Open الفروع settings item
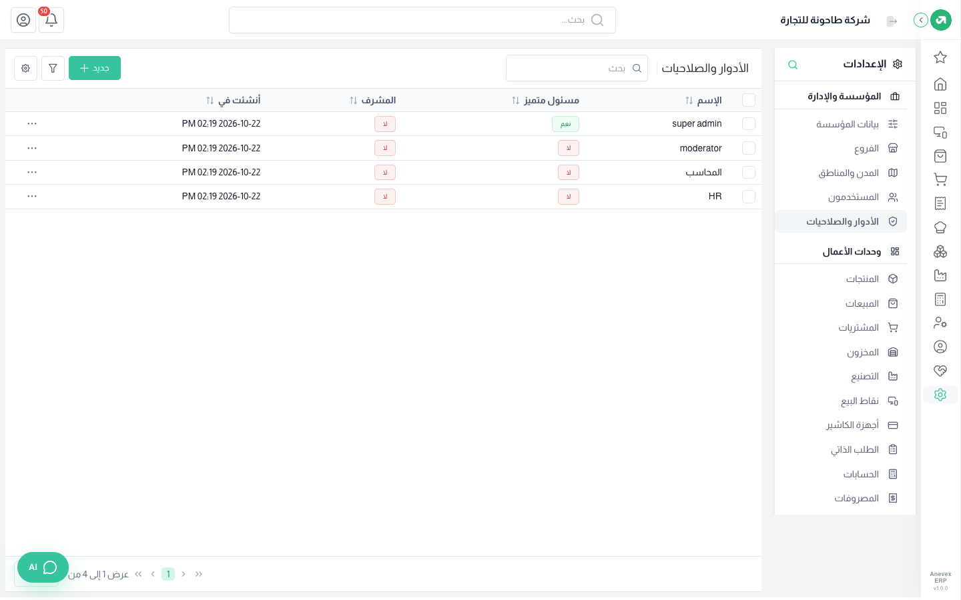 point(841,148)
